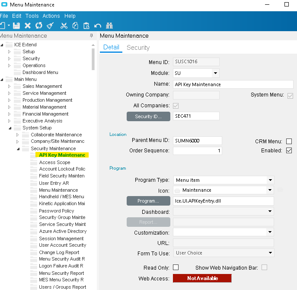Collapse the Security Maintenance tree node
The width and height of the screenshot is (297, 290).
18,149
